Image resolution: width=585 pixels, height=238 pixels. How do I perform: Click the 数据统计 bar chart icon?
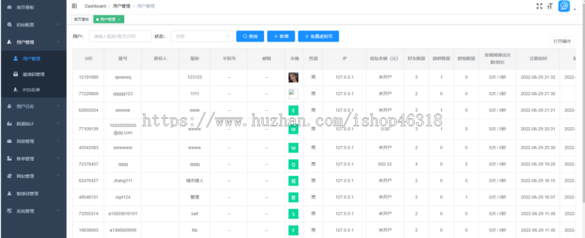[10, 124]
